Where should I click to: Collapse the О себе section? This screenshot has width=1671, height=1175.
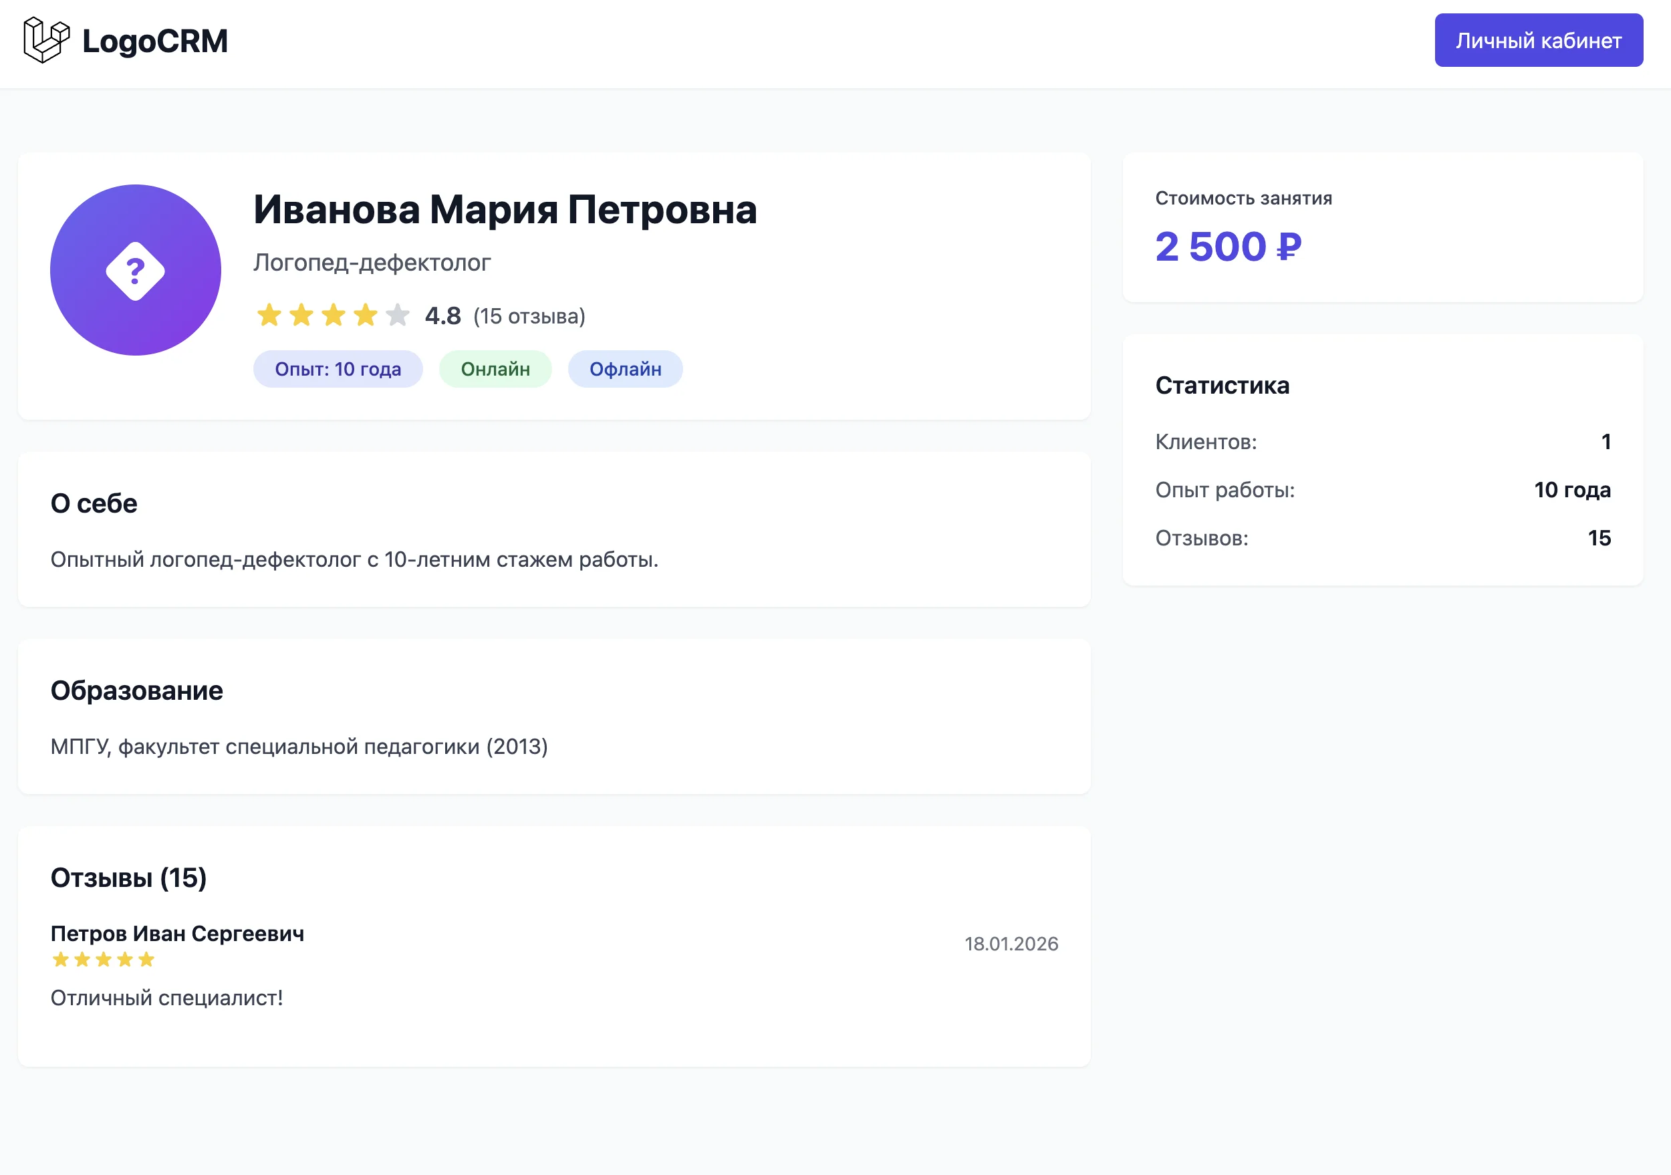click(x=93, y=502)
